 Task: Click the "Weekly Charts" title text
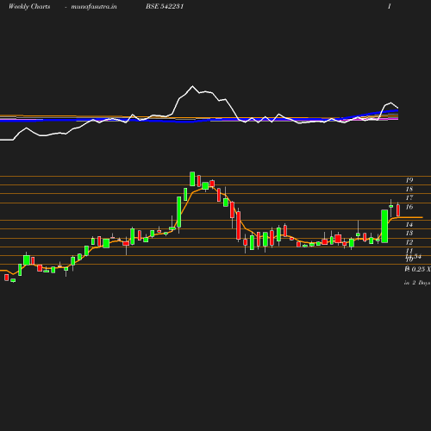(x=29, y=6)
